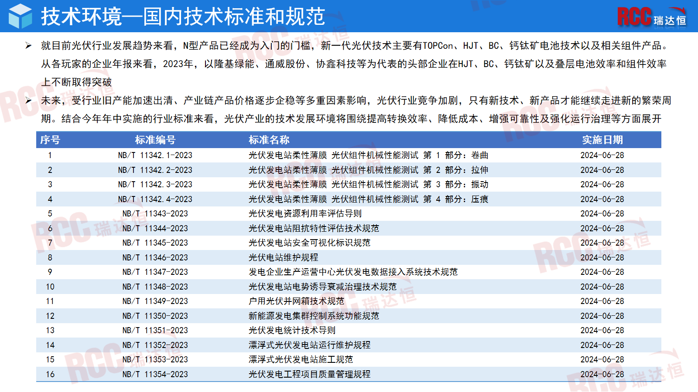Viewport: 698px width, 392px height.
Task: Select cell NB/T 11347-2023
Action: [x=155, y=272]
